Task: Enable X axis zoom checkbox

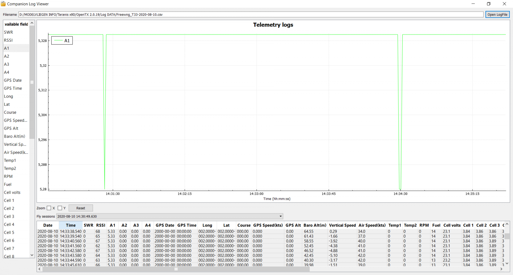Action: point(49,208)
